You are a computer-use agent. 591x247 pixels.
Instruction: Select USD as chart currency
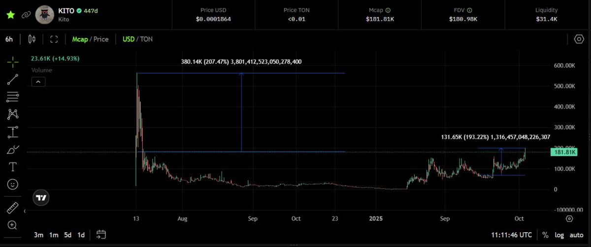pyautogui.click(x=129, y=39)
